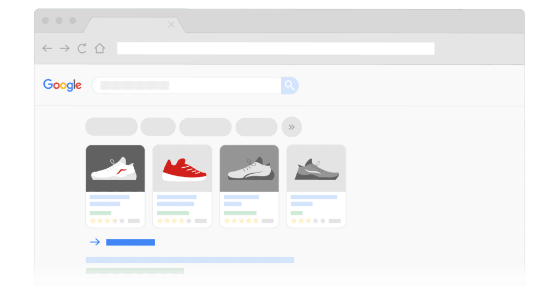The height and width of the screenshot is (287, 559).
Task: Open the dark gray sneaker product card
Action: [x=316, y=185]
